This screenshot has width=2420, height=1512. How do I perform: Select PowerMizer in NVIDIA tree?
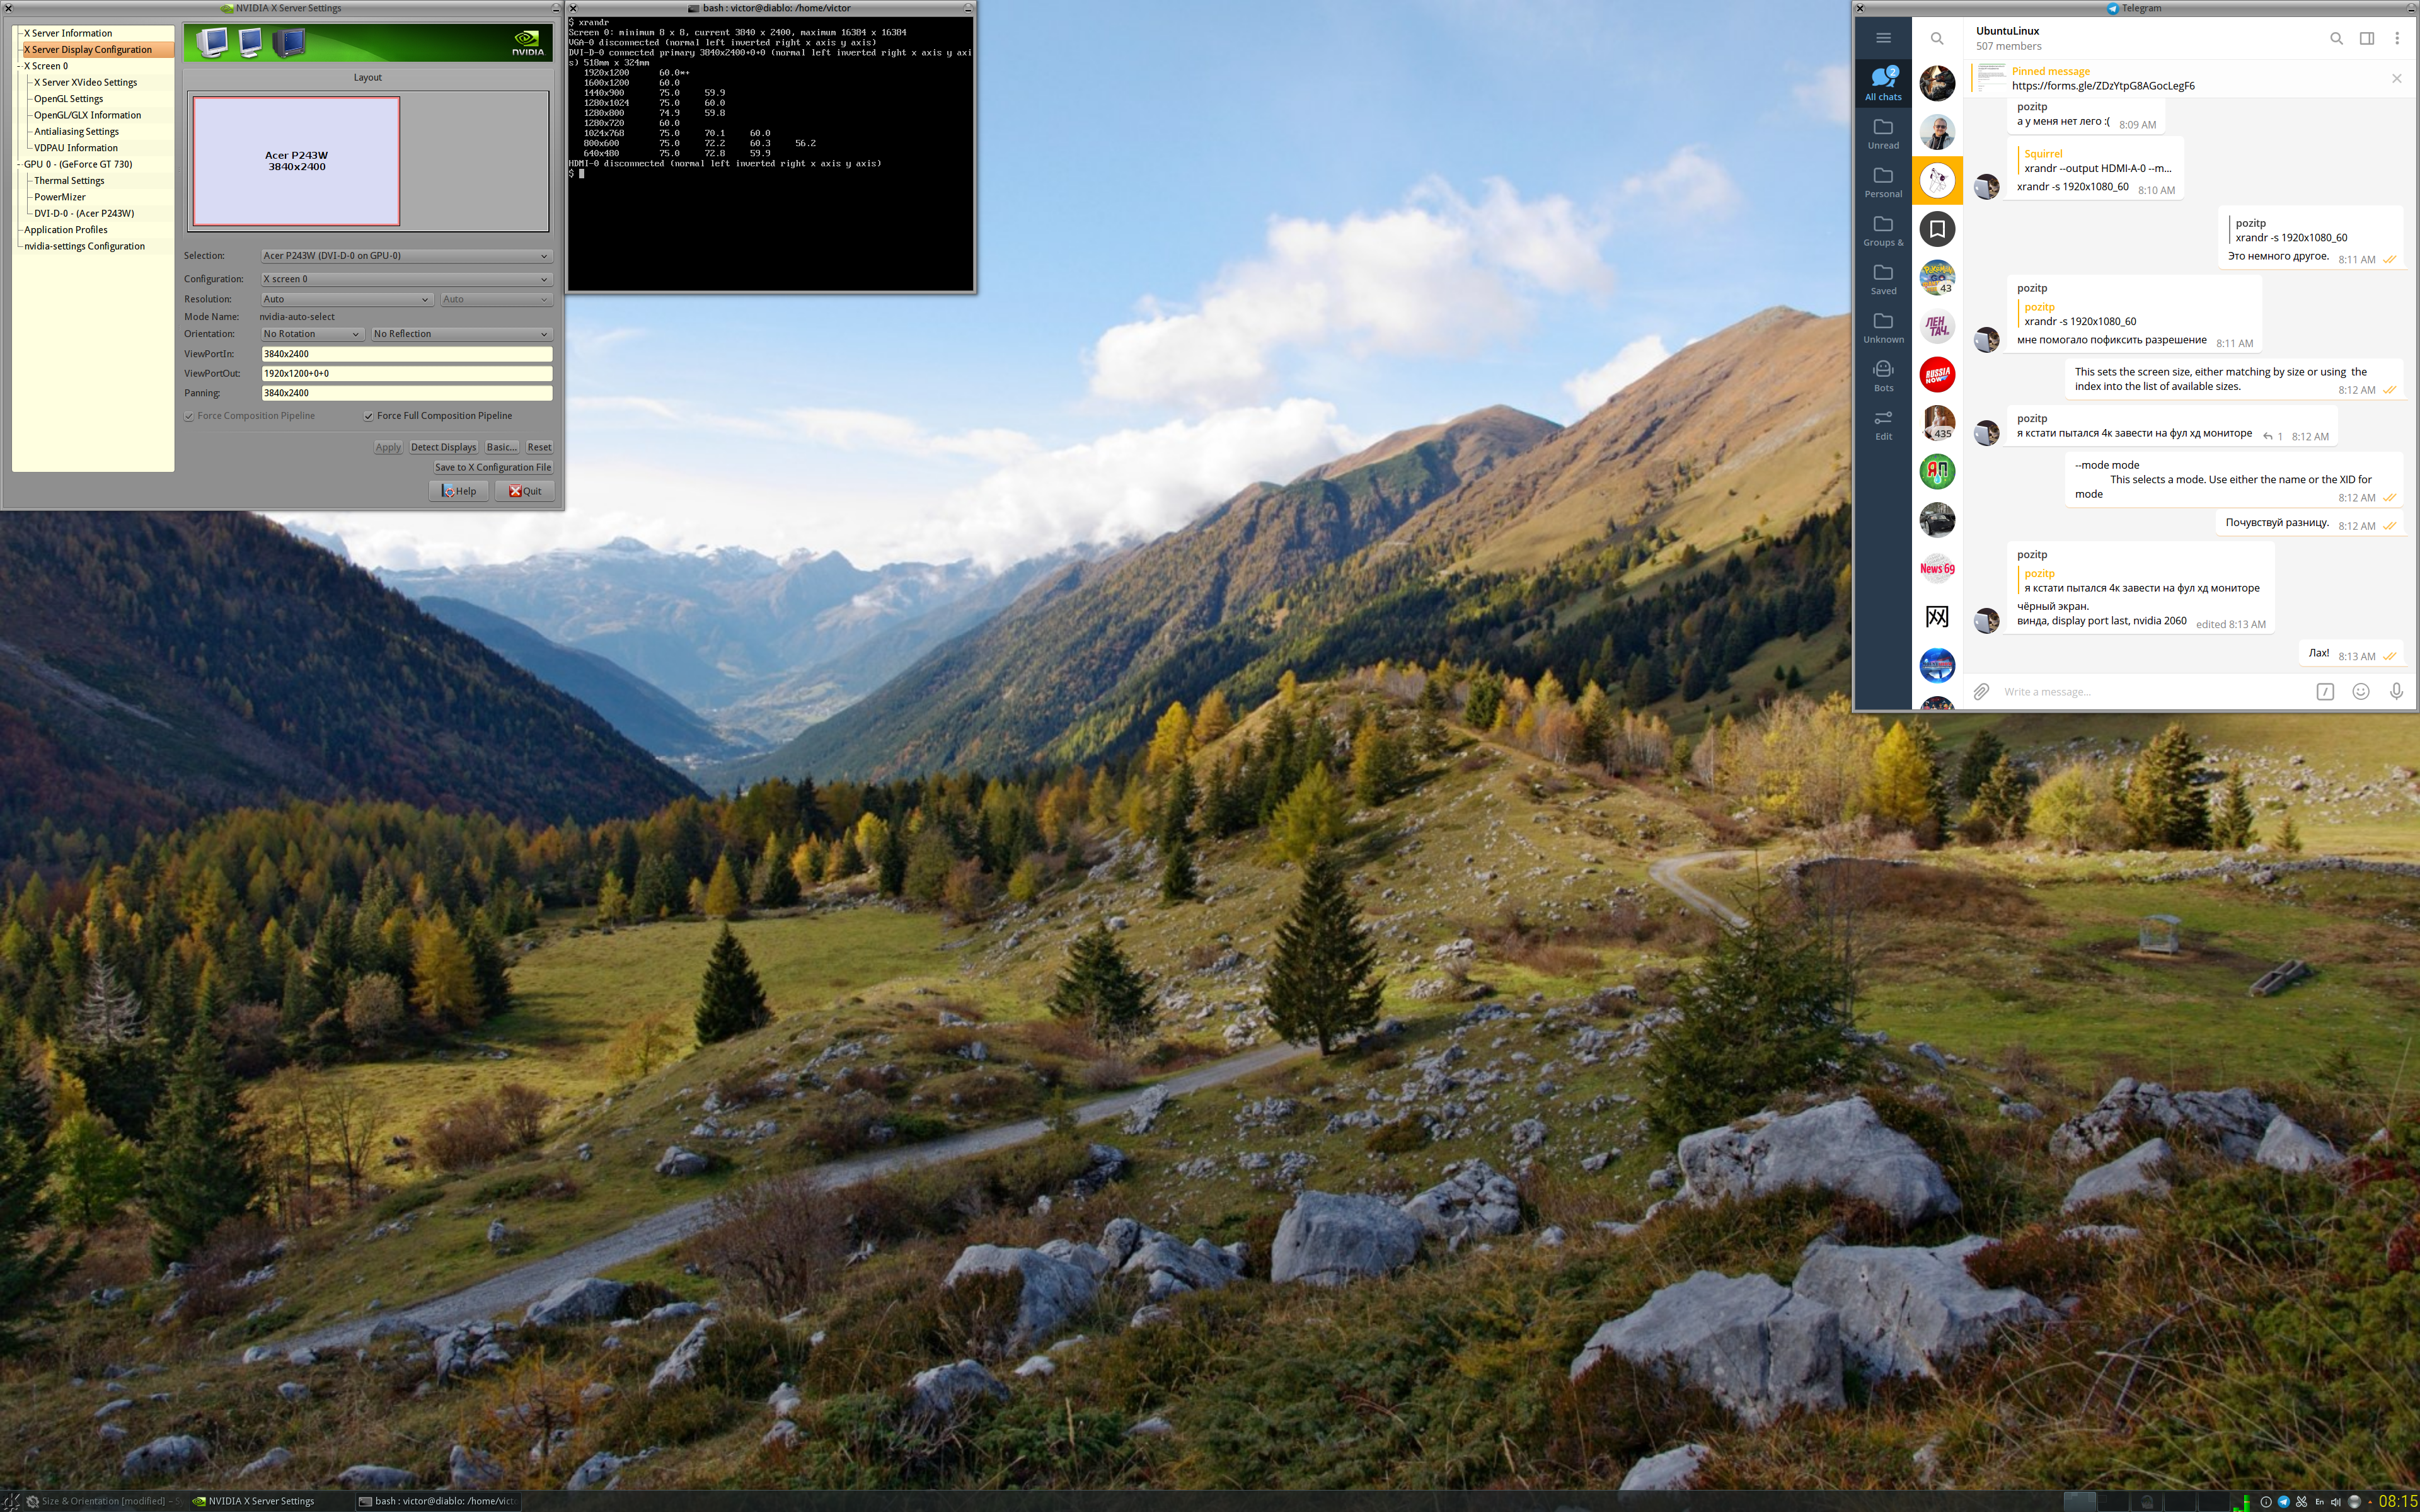(x=60, y=197)
